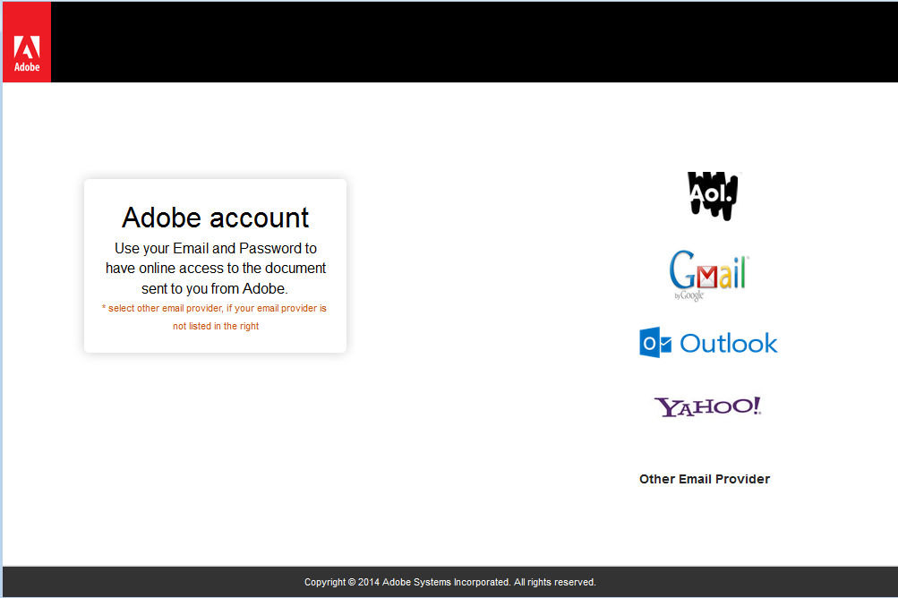Click the "Adobe account" heading
The image size is (898, 598).
coord(216,218)
